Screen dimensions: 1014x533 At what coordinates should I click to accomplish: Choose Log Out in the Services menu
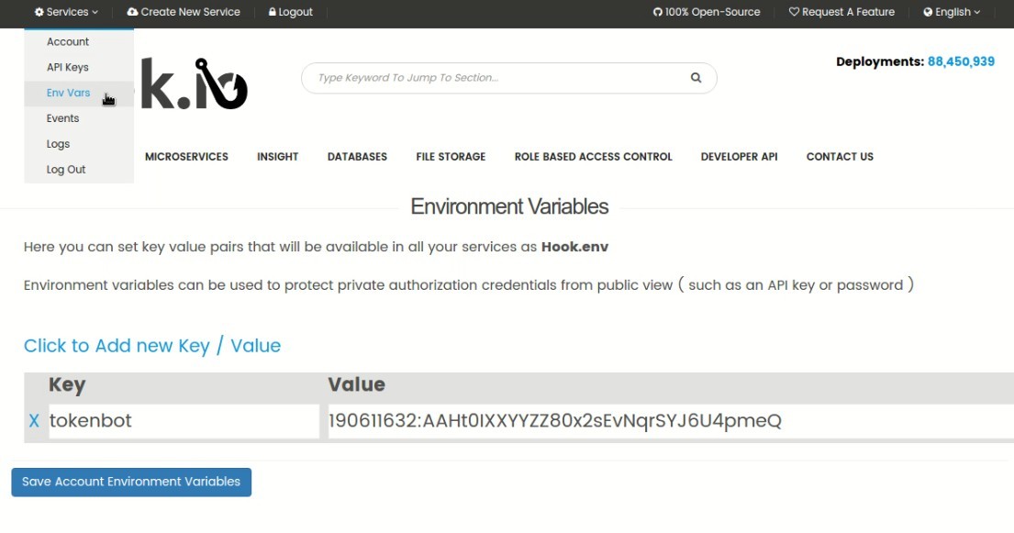tap(65, 169)
